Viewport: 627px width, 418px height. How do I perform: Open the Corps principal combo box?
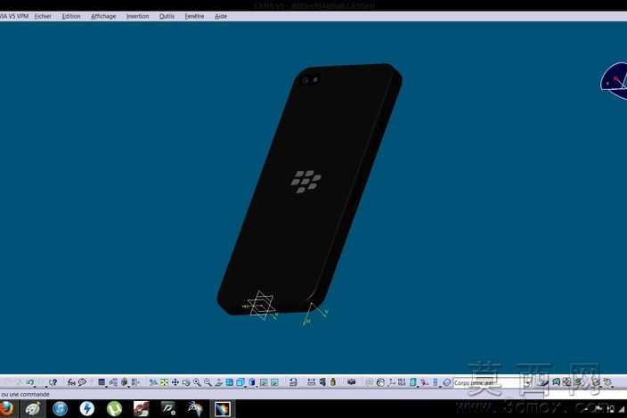493,383
